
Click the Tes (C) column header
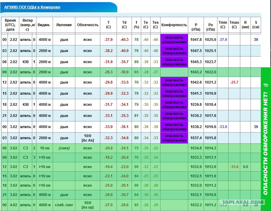(155, 25)
